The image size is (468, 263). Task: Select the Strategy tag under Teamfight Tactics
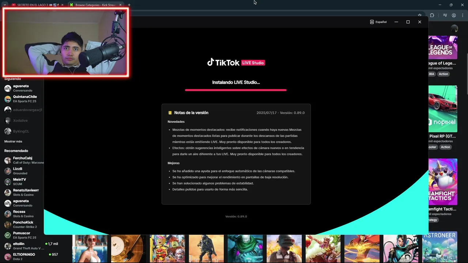click(434, 220)
